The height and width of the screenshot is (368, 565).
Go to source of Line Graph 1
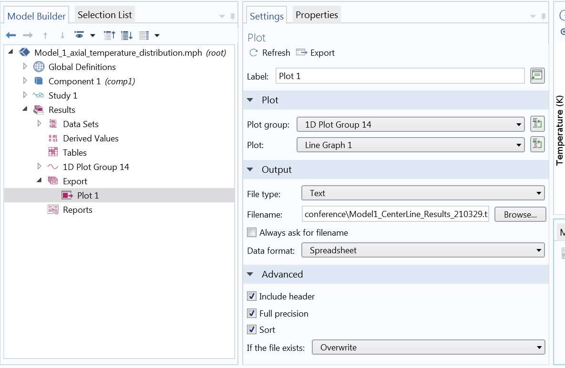click(x=537, y=145)
